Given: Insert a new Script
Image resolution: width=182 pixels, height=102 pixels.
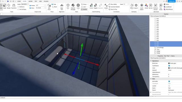Looking at the screenshot, I should coord(166,4).
